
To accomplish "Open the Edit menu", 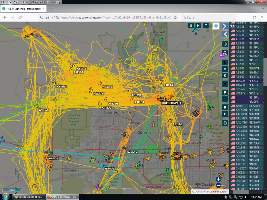I will 10,2.
